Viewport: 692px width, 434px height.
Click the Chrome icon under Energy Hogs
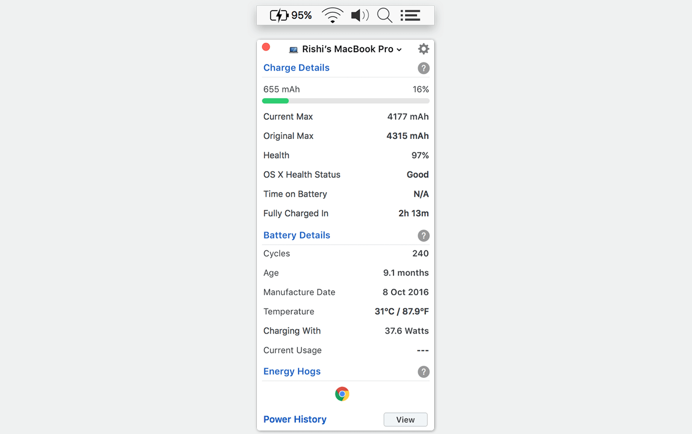click(342, 394)
